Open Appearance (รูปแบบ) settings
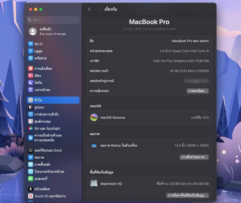The width and height of the screenshot is (241, 203). 53,107
